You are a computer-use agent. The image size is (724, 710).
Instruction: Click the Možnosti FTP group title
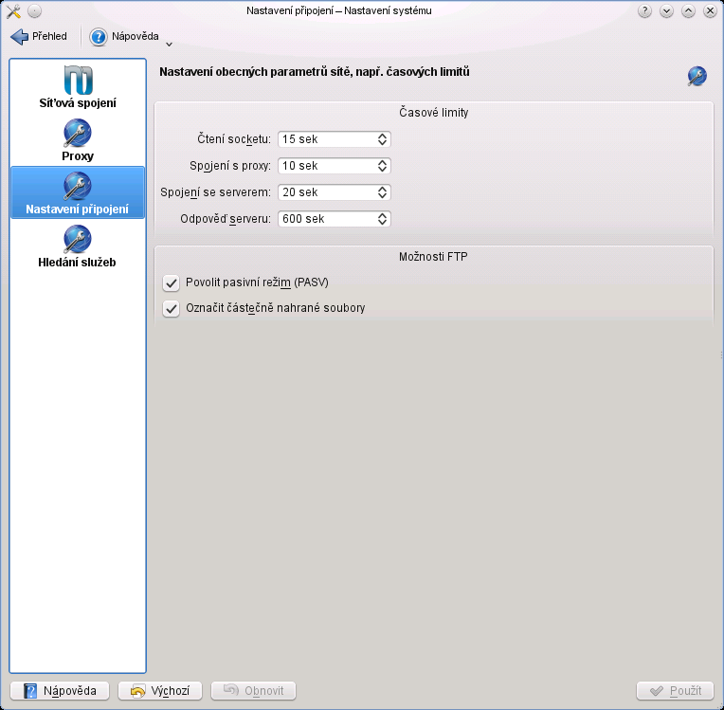pos(433,257)
